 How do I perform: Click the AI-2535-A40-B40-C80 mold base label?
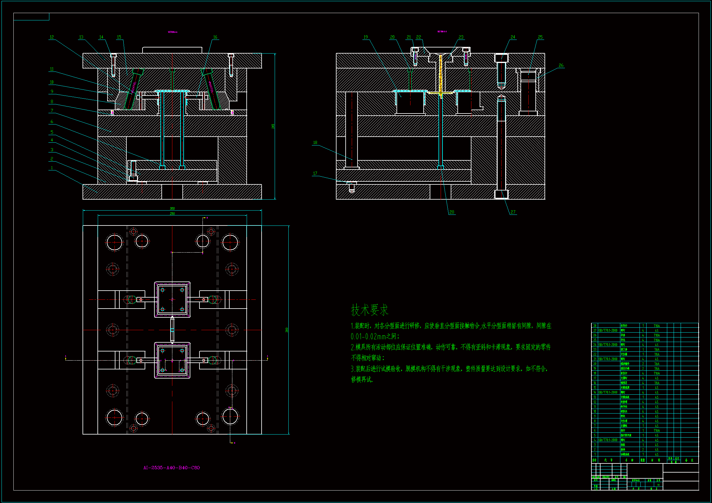point(171,468)
